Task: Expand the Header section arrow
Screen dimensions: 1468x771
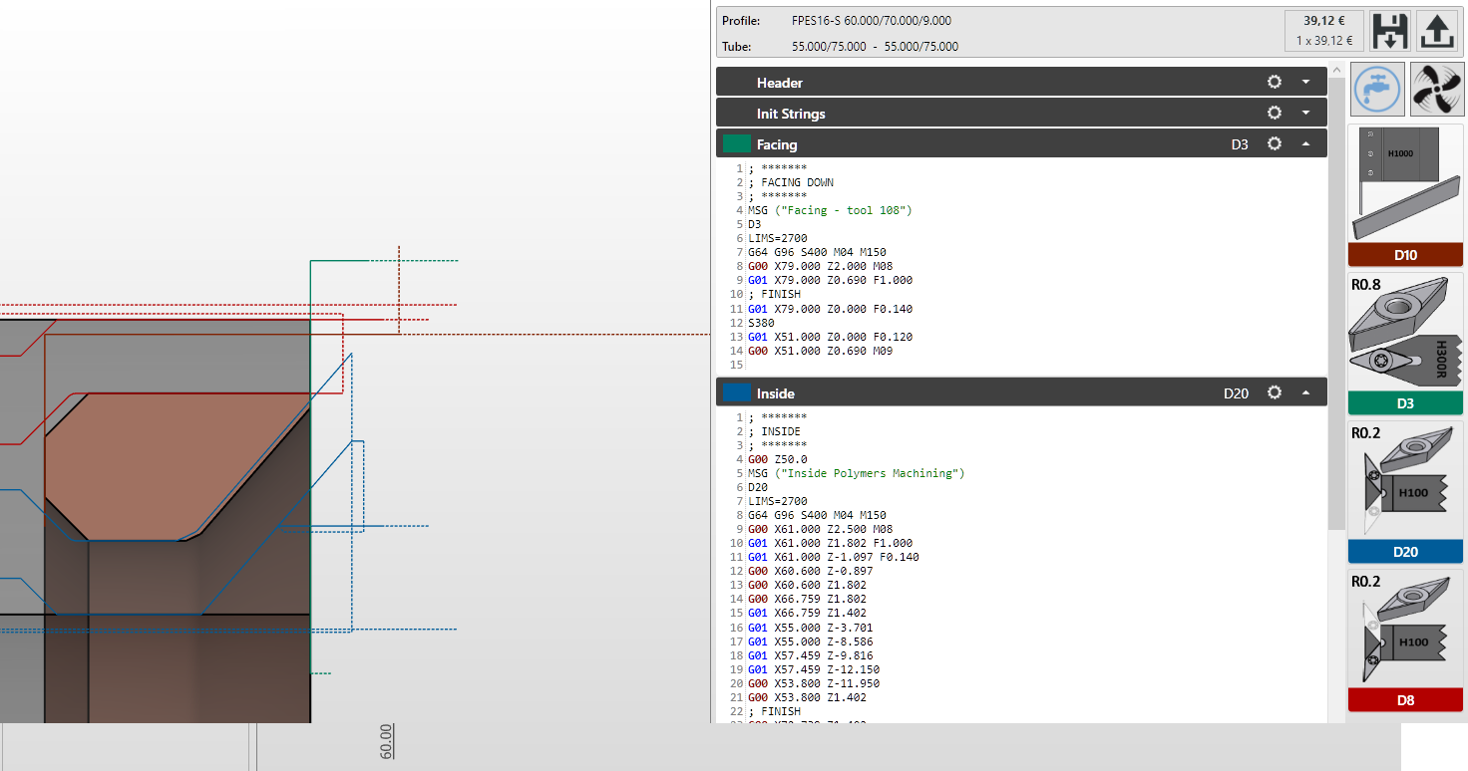Action: click(1305, 83)
